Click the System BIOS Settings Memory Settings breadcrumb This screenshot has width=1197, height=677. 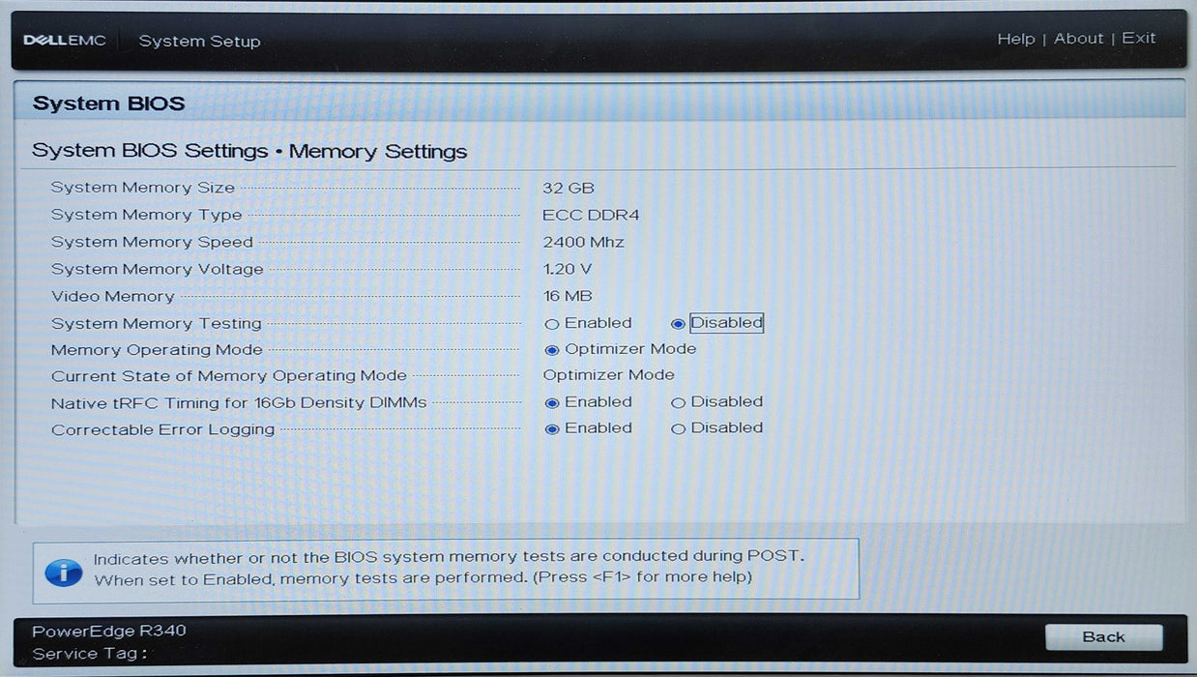point(249,152)
